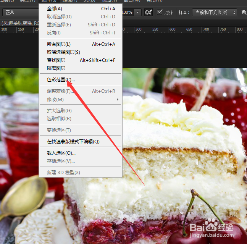This screenshot has width=247, height=244.
Task: Open the 3D(D) menu in menu bar
Action: (89, 1)
